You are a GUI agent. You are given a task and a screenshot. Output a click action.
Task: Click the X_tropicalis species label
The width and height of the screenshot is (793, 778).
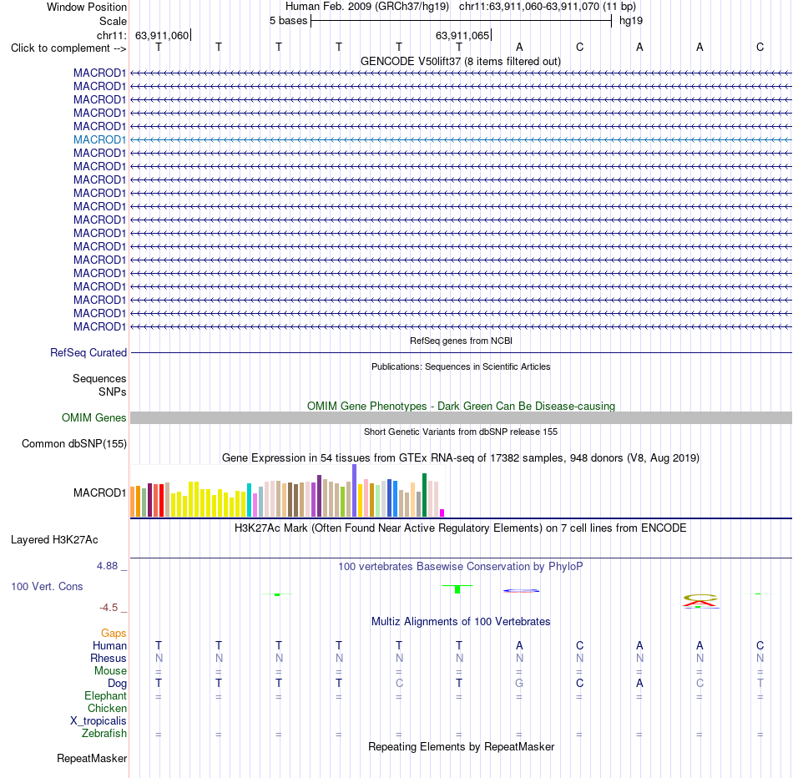(x=98, y=721)
